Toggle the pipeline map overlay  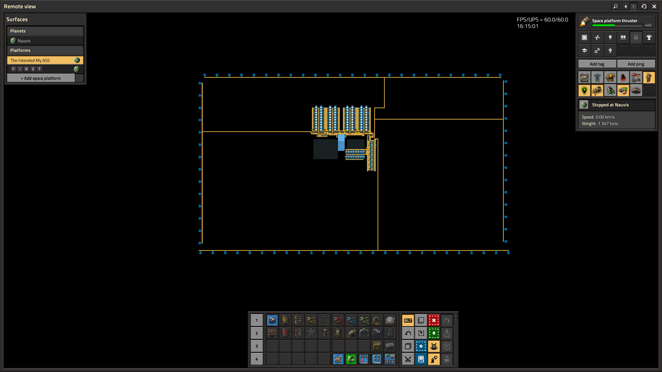click(x=636, y=90)
